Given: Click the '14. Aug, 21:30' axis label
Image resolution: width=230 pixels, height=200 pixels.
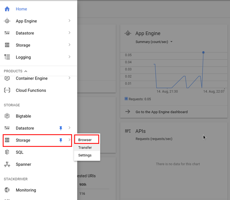Looking at the screenshot, I should click(x=167, y=92).
